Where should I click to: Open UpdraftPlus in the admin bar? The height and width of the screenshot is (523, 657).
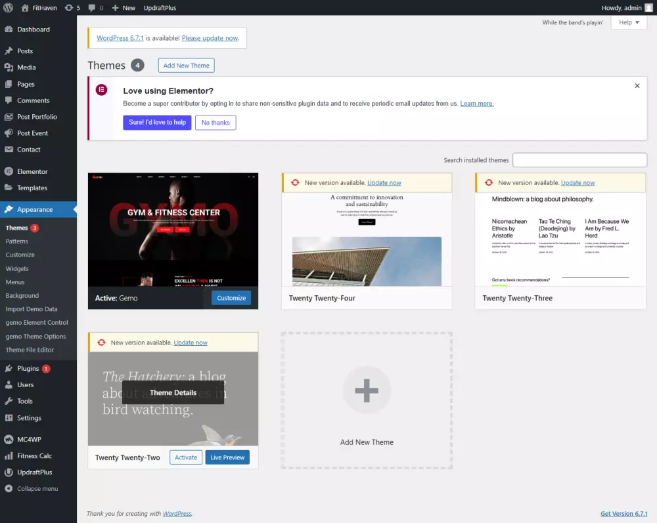160,7
